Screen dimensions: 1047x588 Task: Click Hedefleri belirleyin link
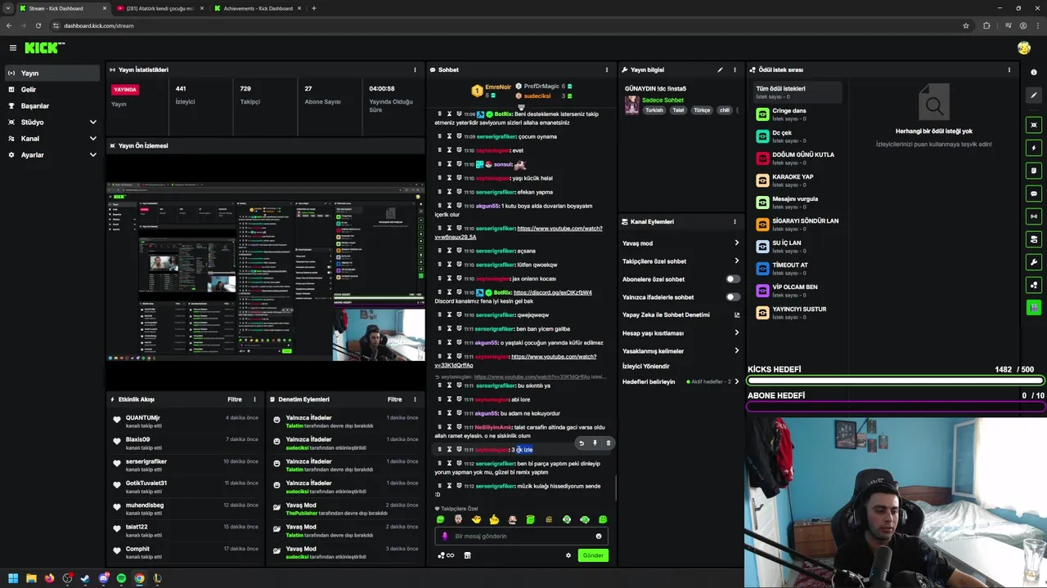(x=649, y=381)
